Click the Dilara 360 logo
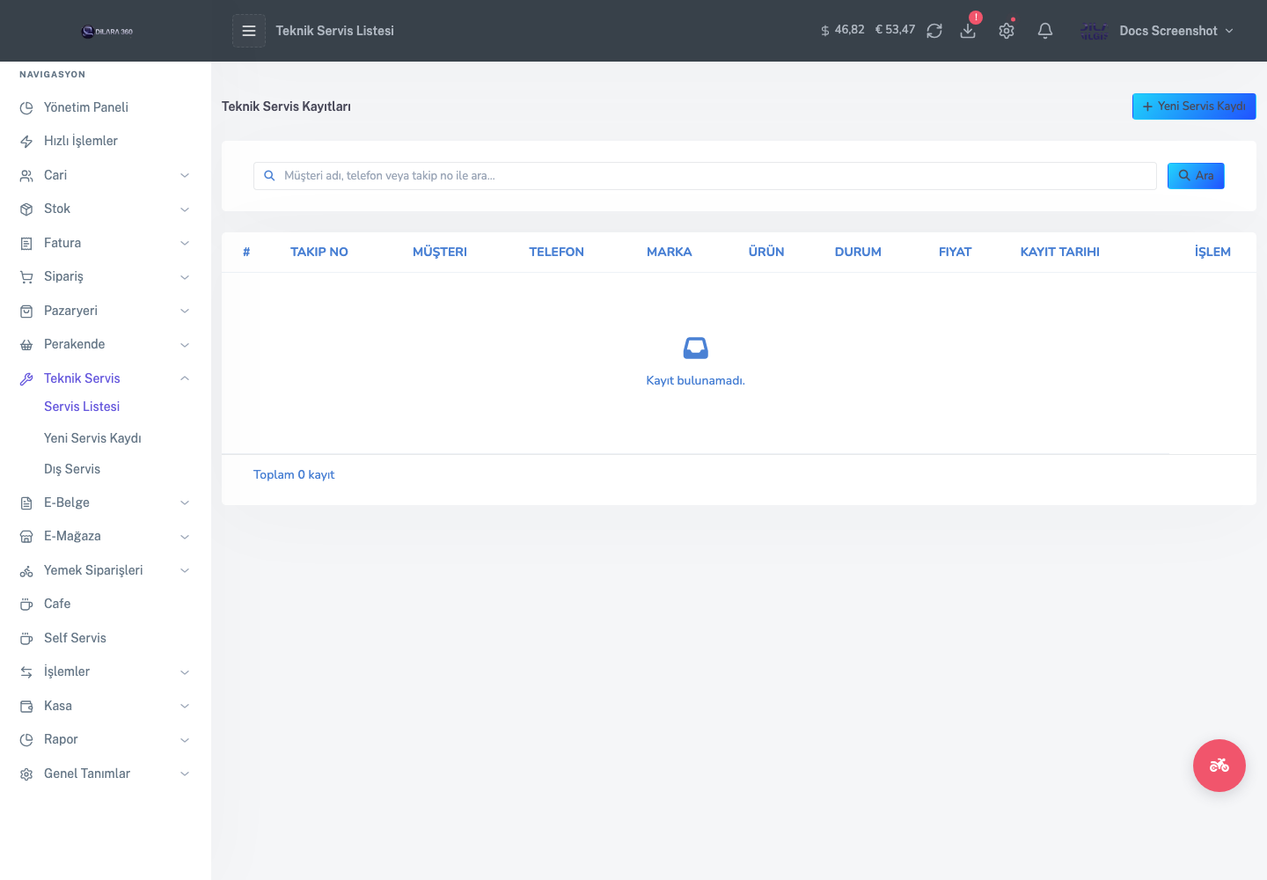This screenshot has height=880, width=1267. point(106,32)
